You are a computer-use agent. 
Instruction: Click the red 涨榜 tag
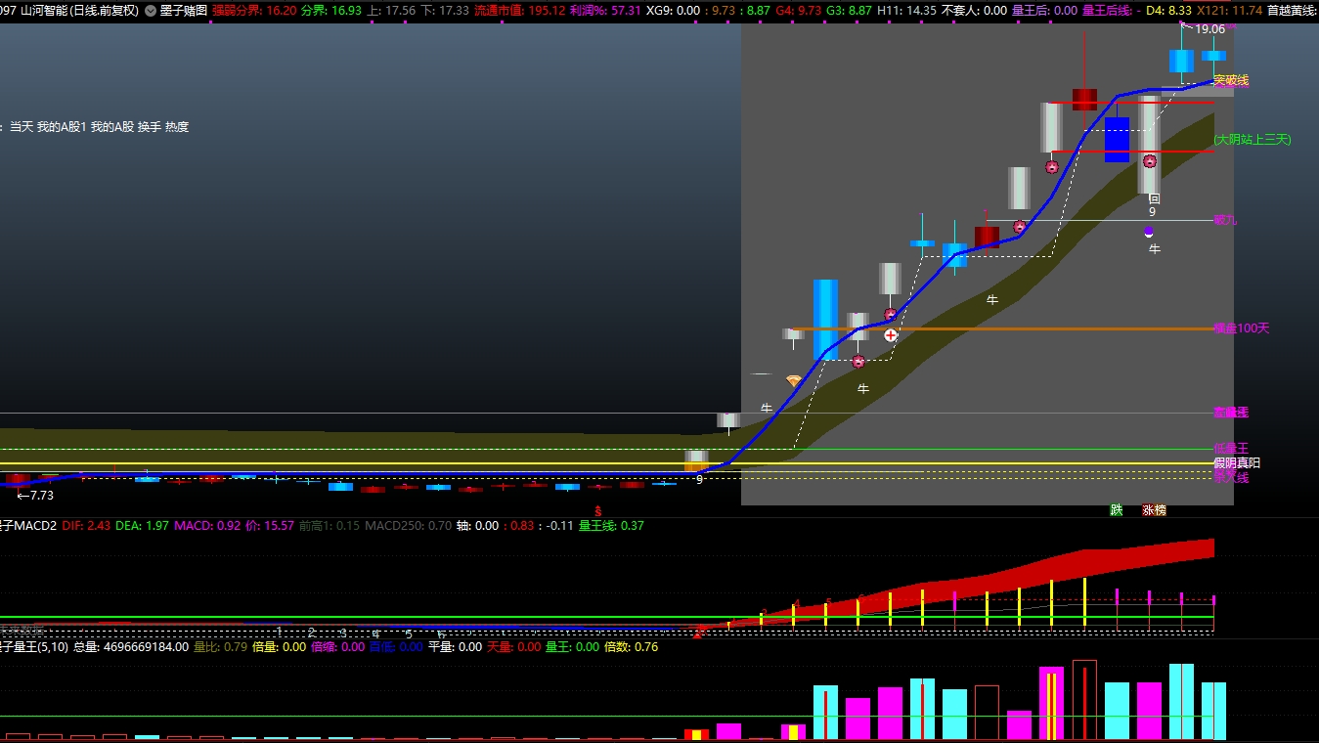coord(1154,510)
